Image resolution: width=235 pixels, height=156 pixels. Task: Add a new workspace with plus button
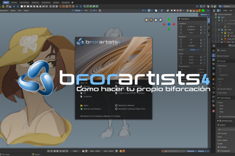coord(72,3)
